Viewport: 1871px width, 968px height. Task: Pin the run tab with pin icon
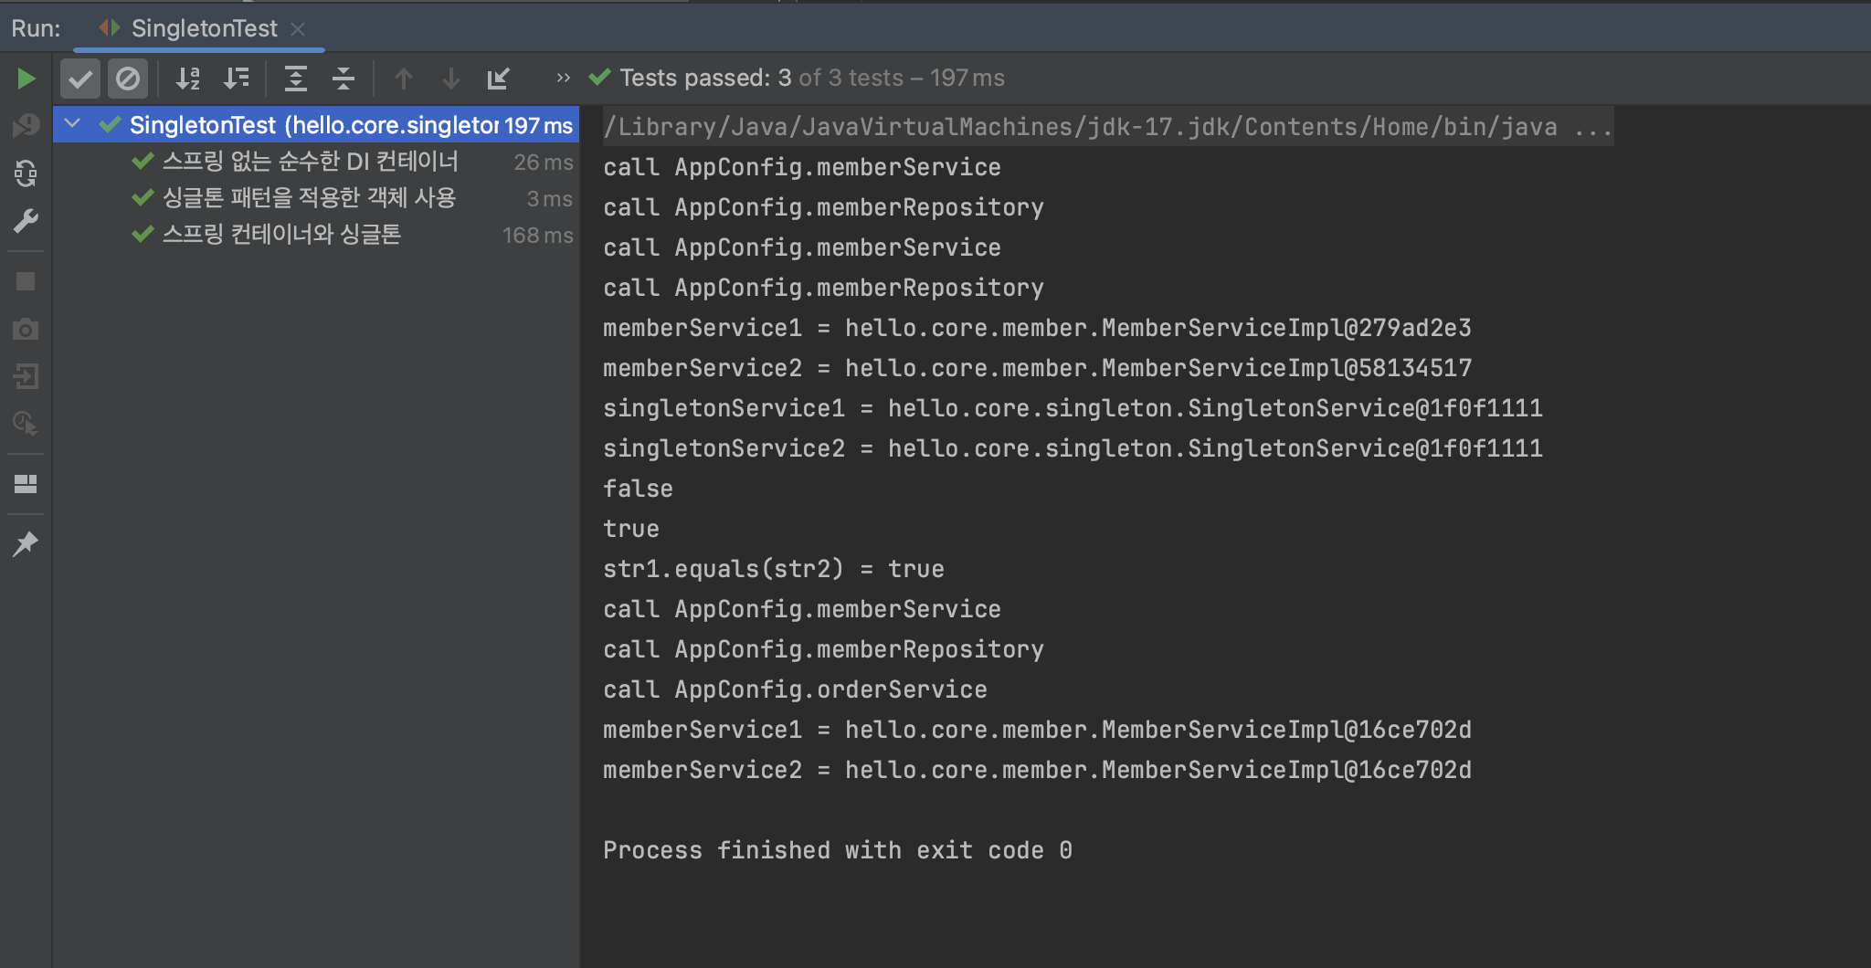coord(26,544)
